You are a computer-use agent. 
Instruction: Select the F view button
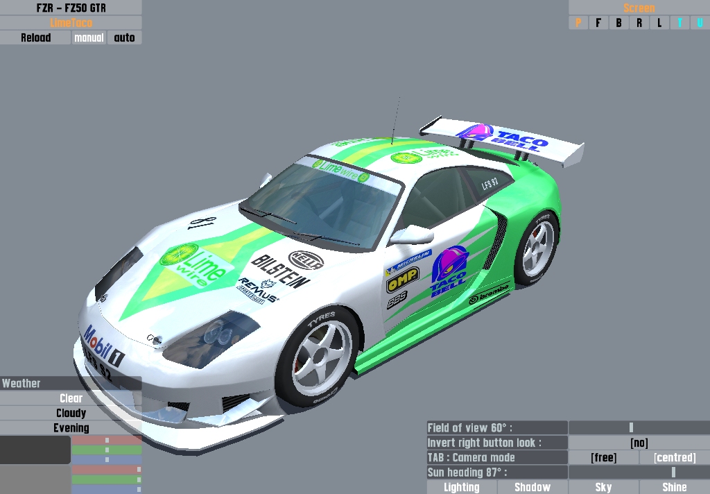(x=598, y=23)
